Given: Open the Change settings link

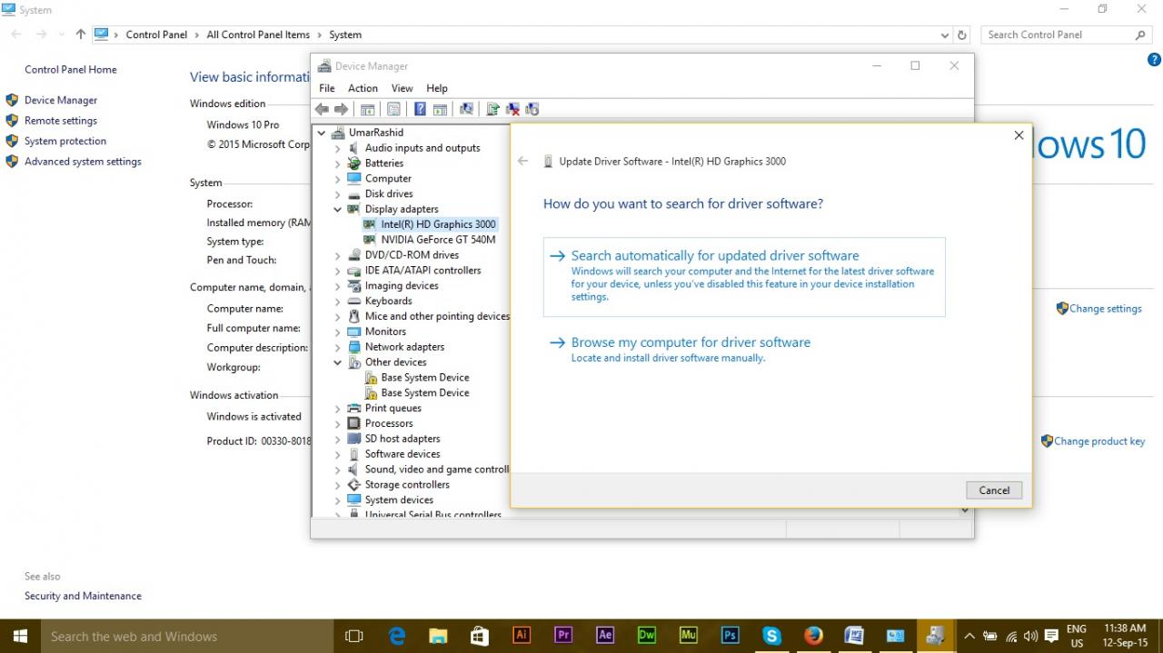Looking at the screenshot, I should point(1105,309).
